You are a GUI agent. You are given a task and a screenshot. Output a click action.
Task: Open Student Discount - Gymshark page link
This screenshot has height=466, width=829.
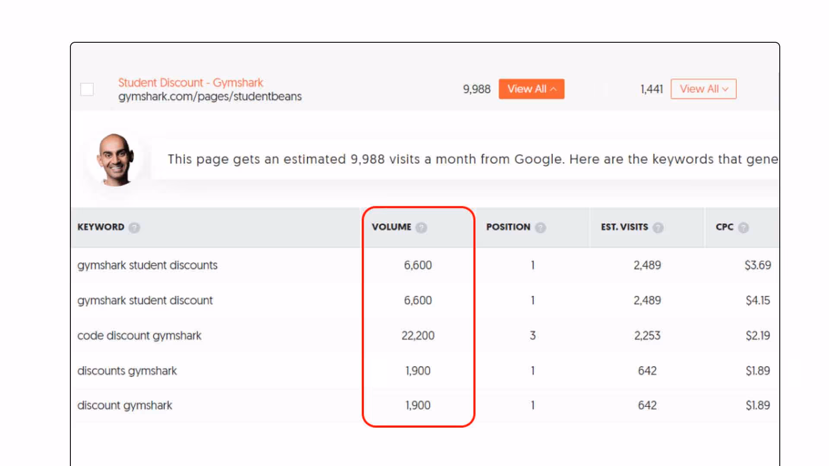[x=190, y=82]
